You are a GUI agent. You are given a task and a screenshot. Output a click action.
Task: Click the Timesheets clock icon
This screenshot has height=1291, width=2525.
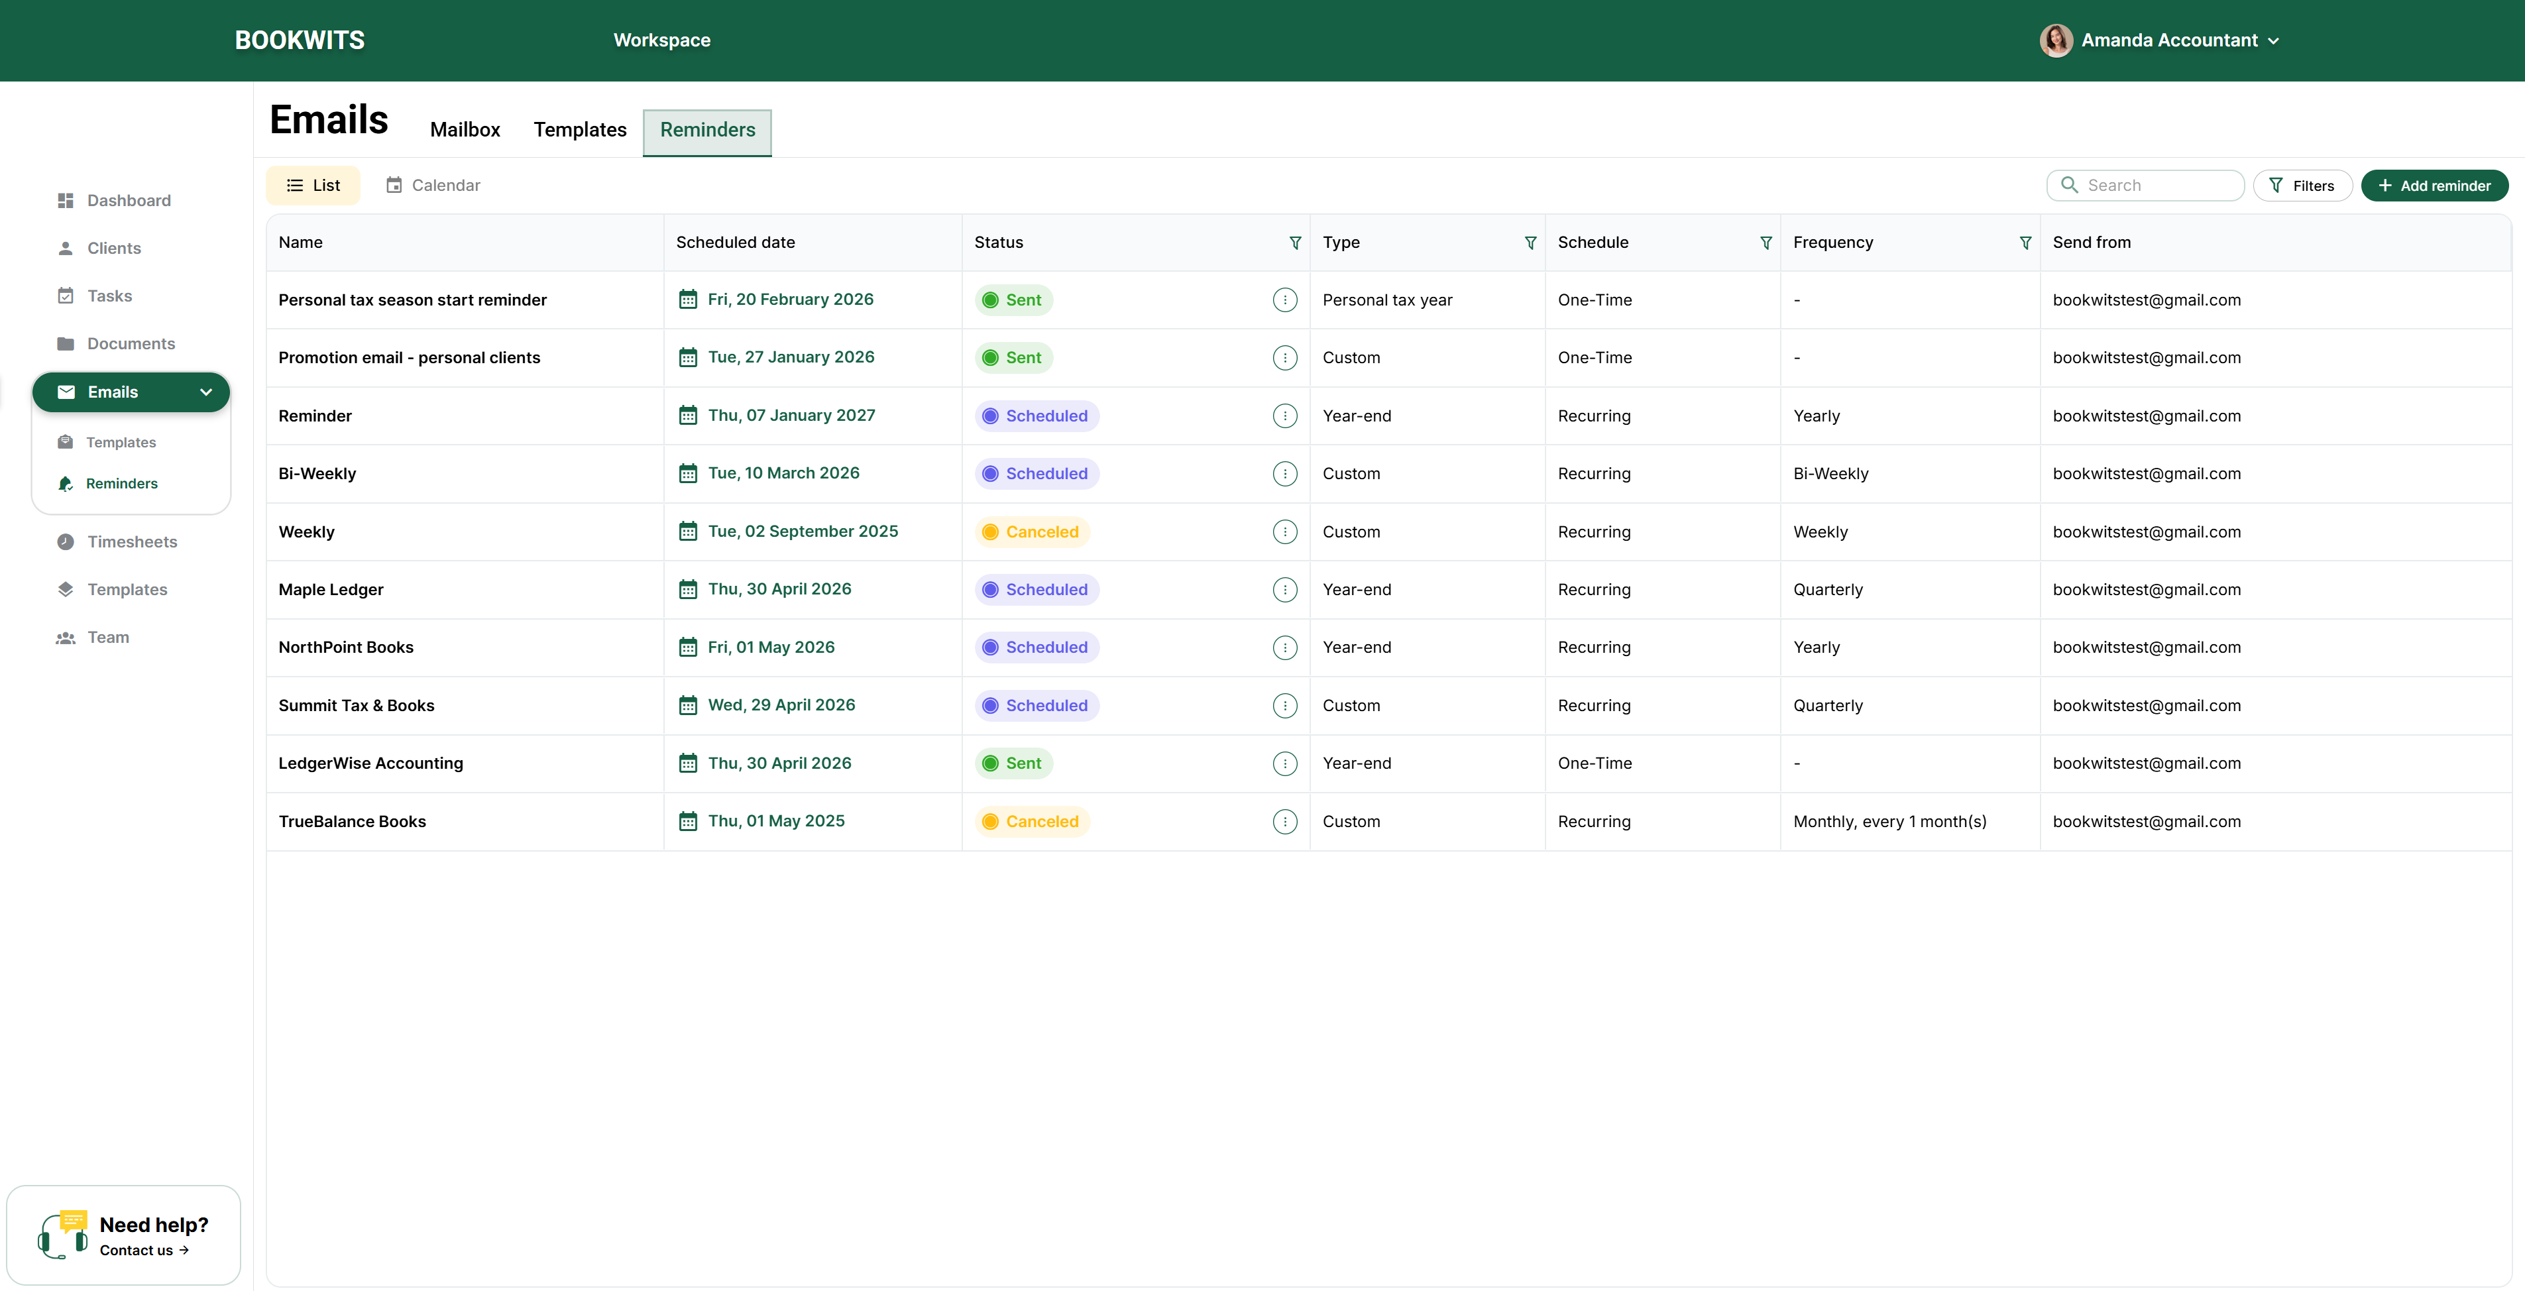tap(66, 541)
